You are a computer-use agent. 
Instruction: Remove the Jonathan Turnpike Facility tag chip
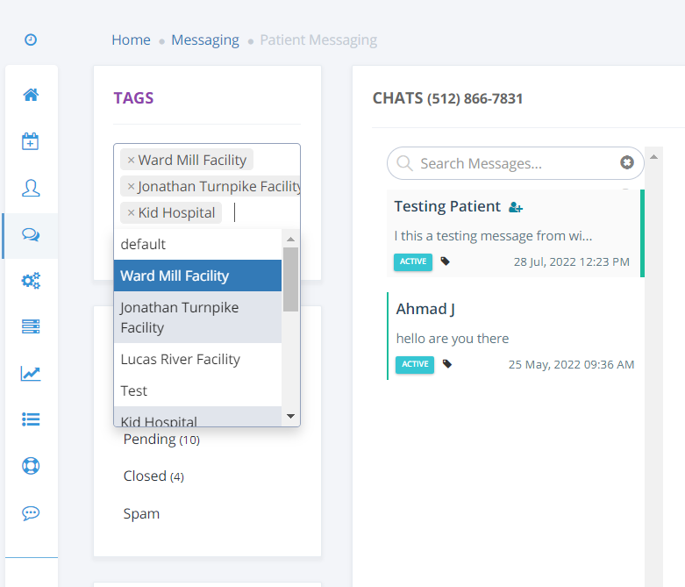pyautogui.click(x=131, y=187)
